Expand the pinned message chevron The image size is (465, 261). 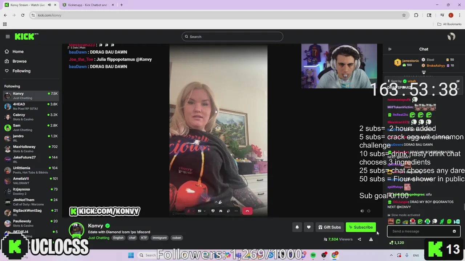point(458,88)
